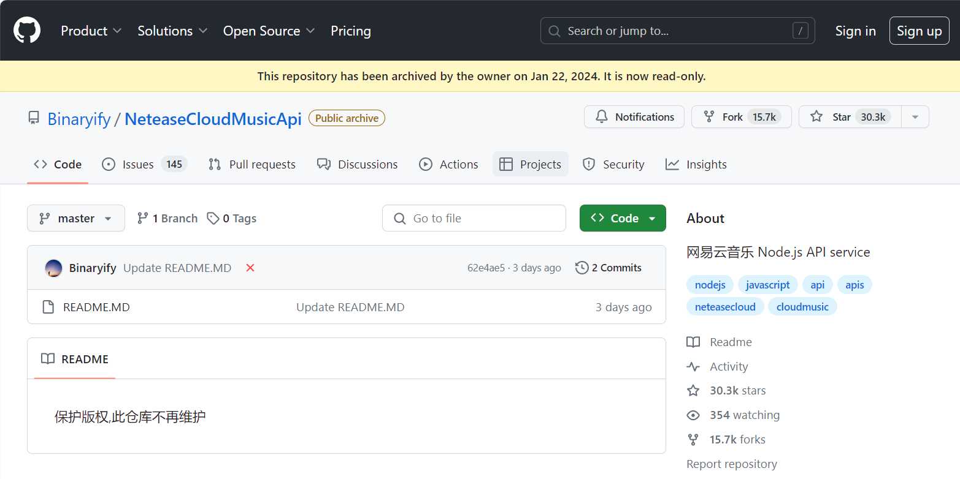The width and height of the screenshot is (960, 479).
Task: Expand the Solutions menu
Action: pos(172,31)
